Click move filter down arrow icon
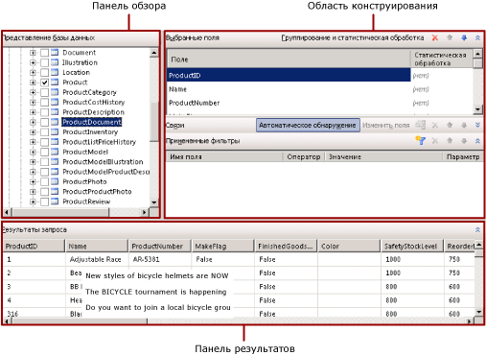486x355 pixels. pyautogui.click(x=464, y=141)
